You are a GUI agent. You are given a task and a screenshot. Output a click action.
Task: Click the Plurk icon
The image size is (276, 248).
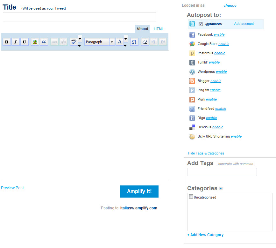(x=192, y=100)
